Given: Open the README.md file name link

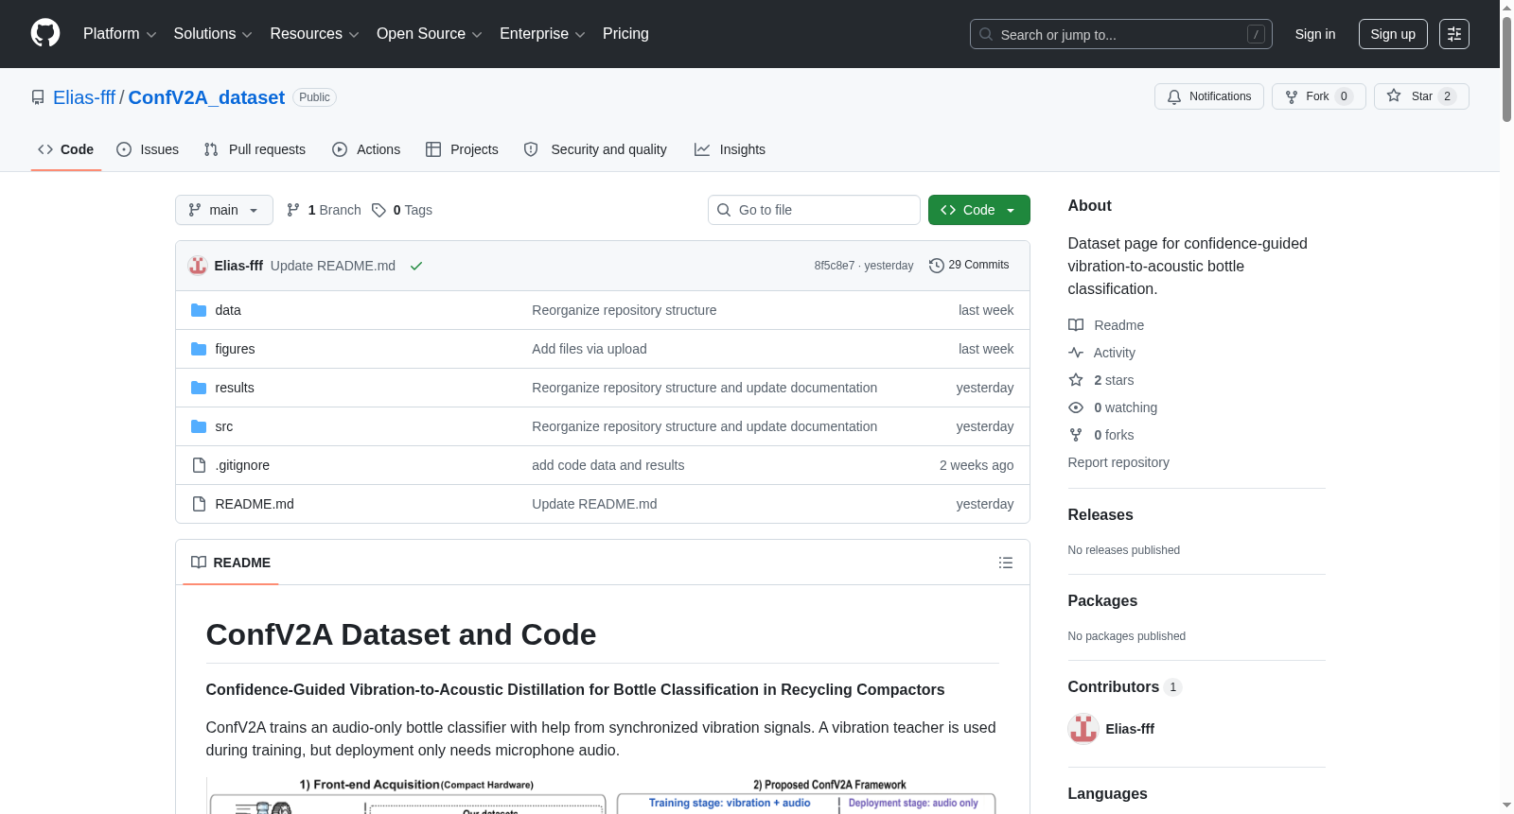Looking at the screenshot, I should coord(255,504).
